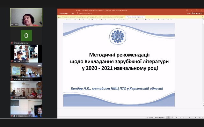
Task: Open the View tab in ribbon
Action: click(x=73, y=13)
